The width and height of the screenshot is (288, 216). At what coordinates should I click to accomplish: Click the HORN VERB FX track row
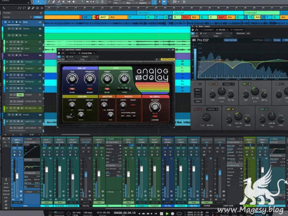tap(23, 101)
